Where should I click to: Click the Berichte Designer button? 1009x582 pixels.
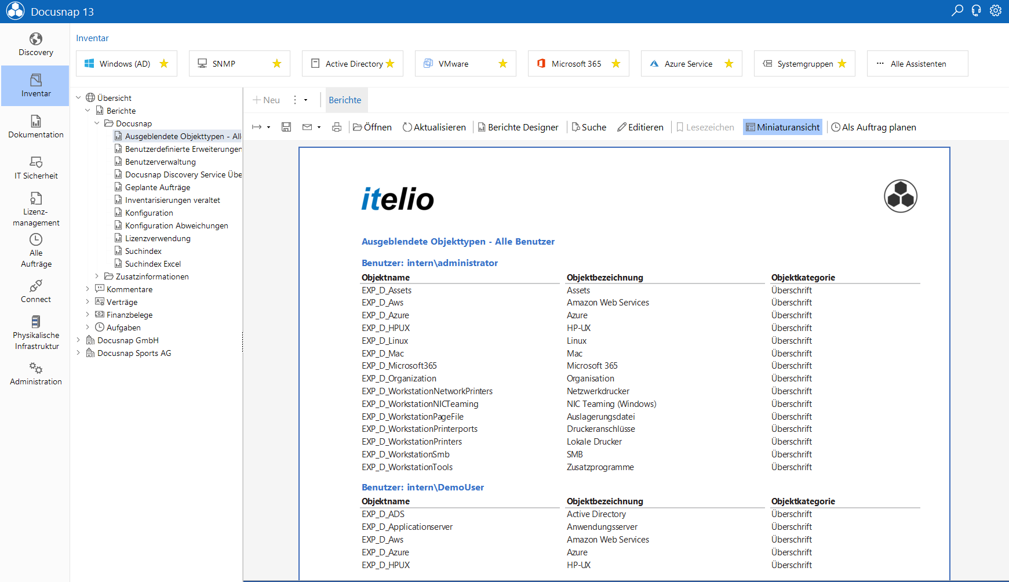point(518,127)
